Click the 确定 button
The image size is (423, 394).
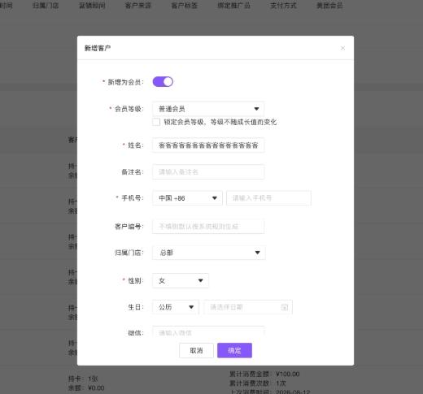[234, 350]
